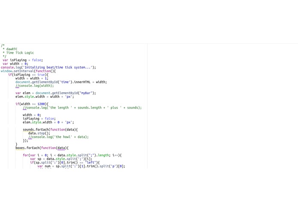Click the 'if(sp.split(':')[0].trim() == "left"){' line
Viewport: 298px width, 212px height.
pyautogui.click(x=65, y=163)
